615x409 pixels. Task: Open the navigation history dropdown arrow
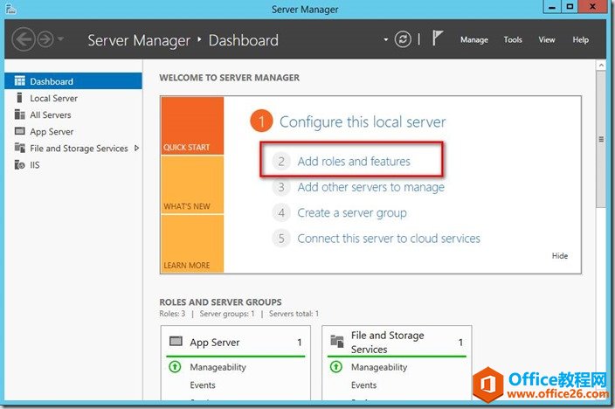pos(60,38)
